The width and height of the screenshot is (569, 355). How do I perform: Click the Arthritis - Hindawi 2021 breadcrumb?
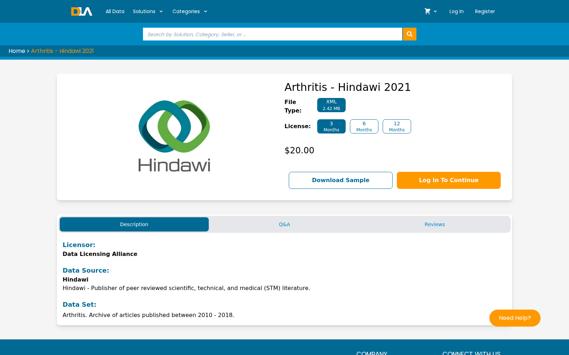click(62, 51)
